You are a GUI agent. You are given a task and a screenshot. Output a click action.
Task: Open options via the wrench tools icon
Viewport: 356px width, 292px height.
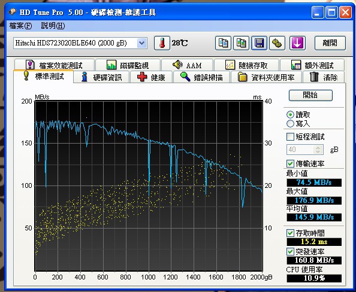(x=277, y=43)
